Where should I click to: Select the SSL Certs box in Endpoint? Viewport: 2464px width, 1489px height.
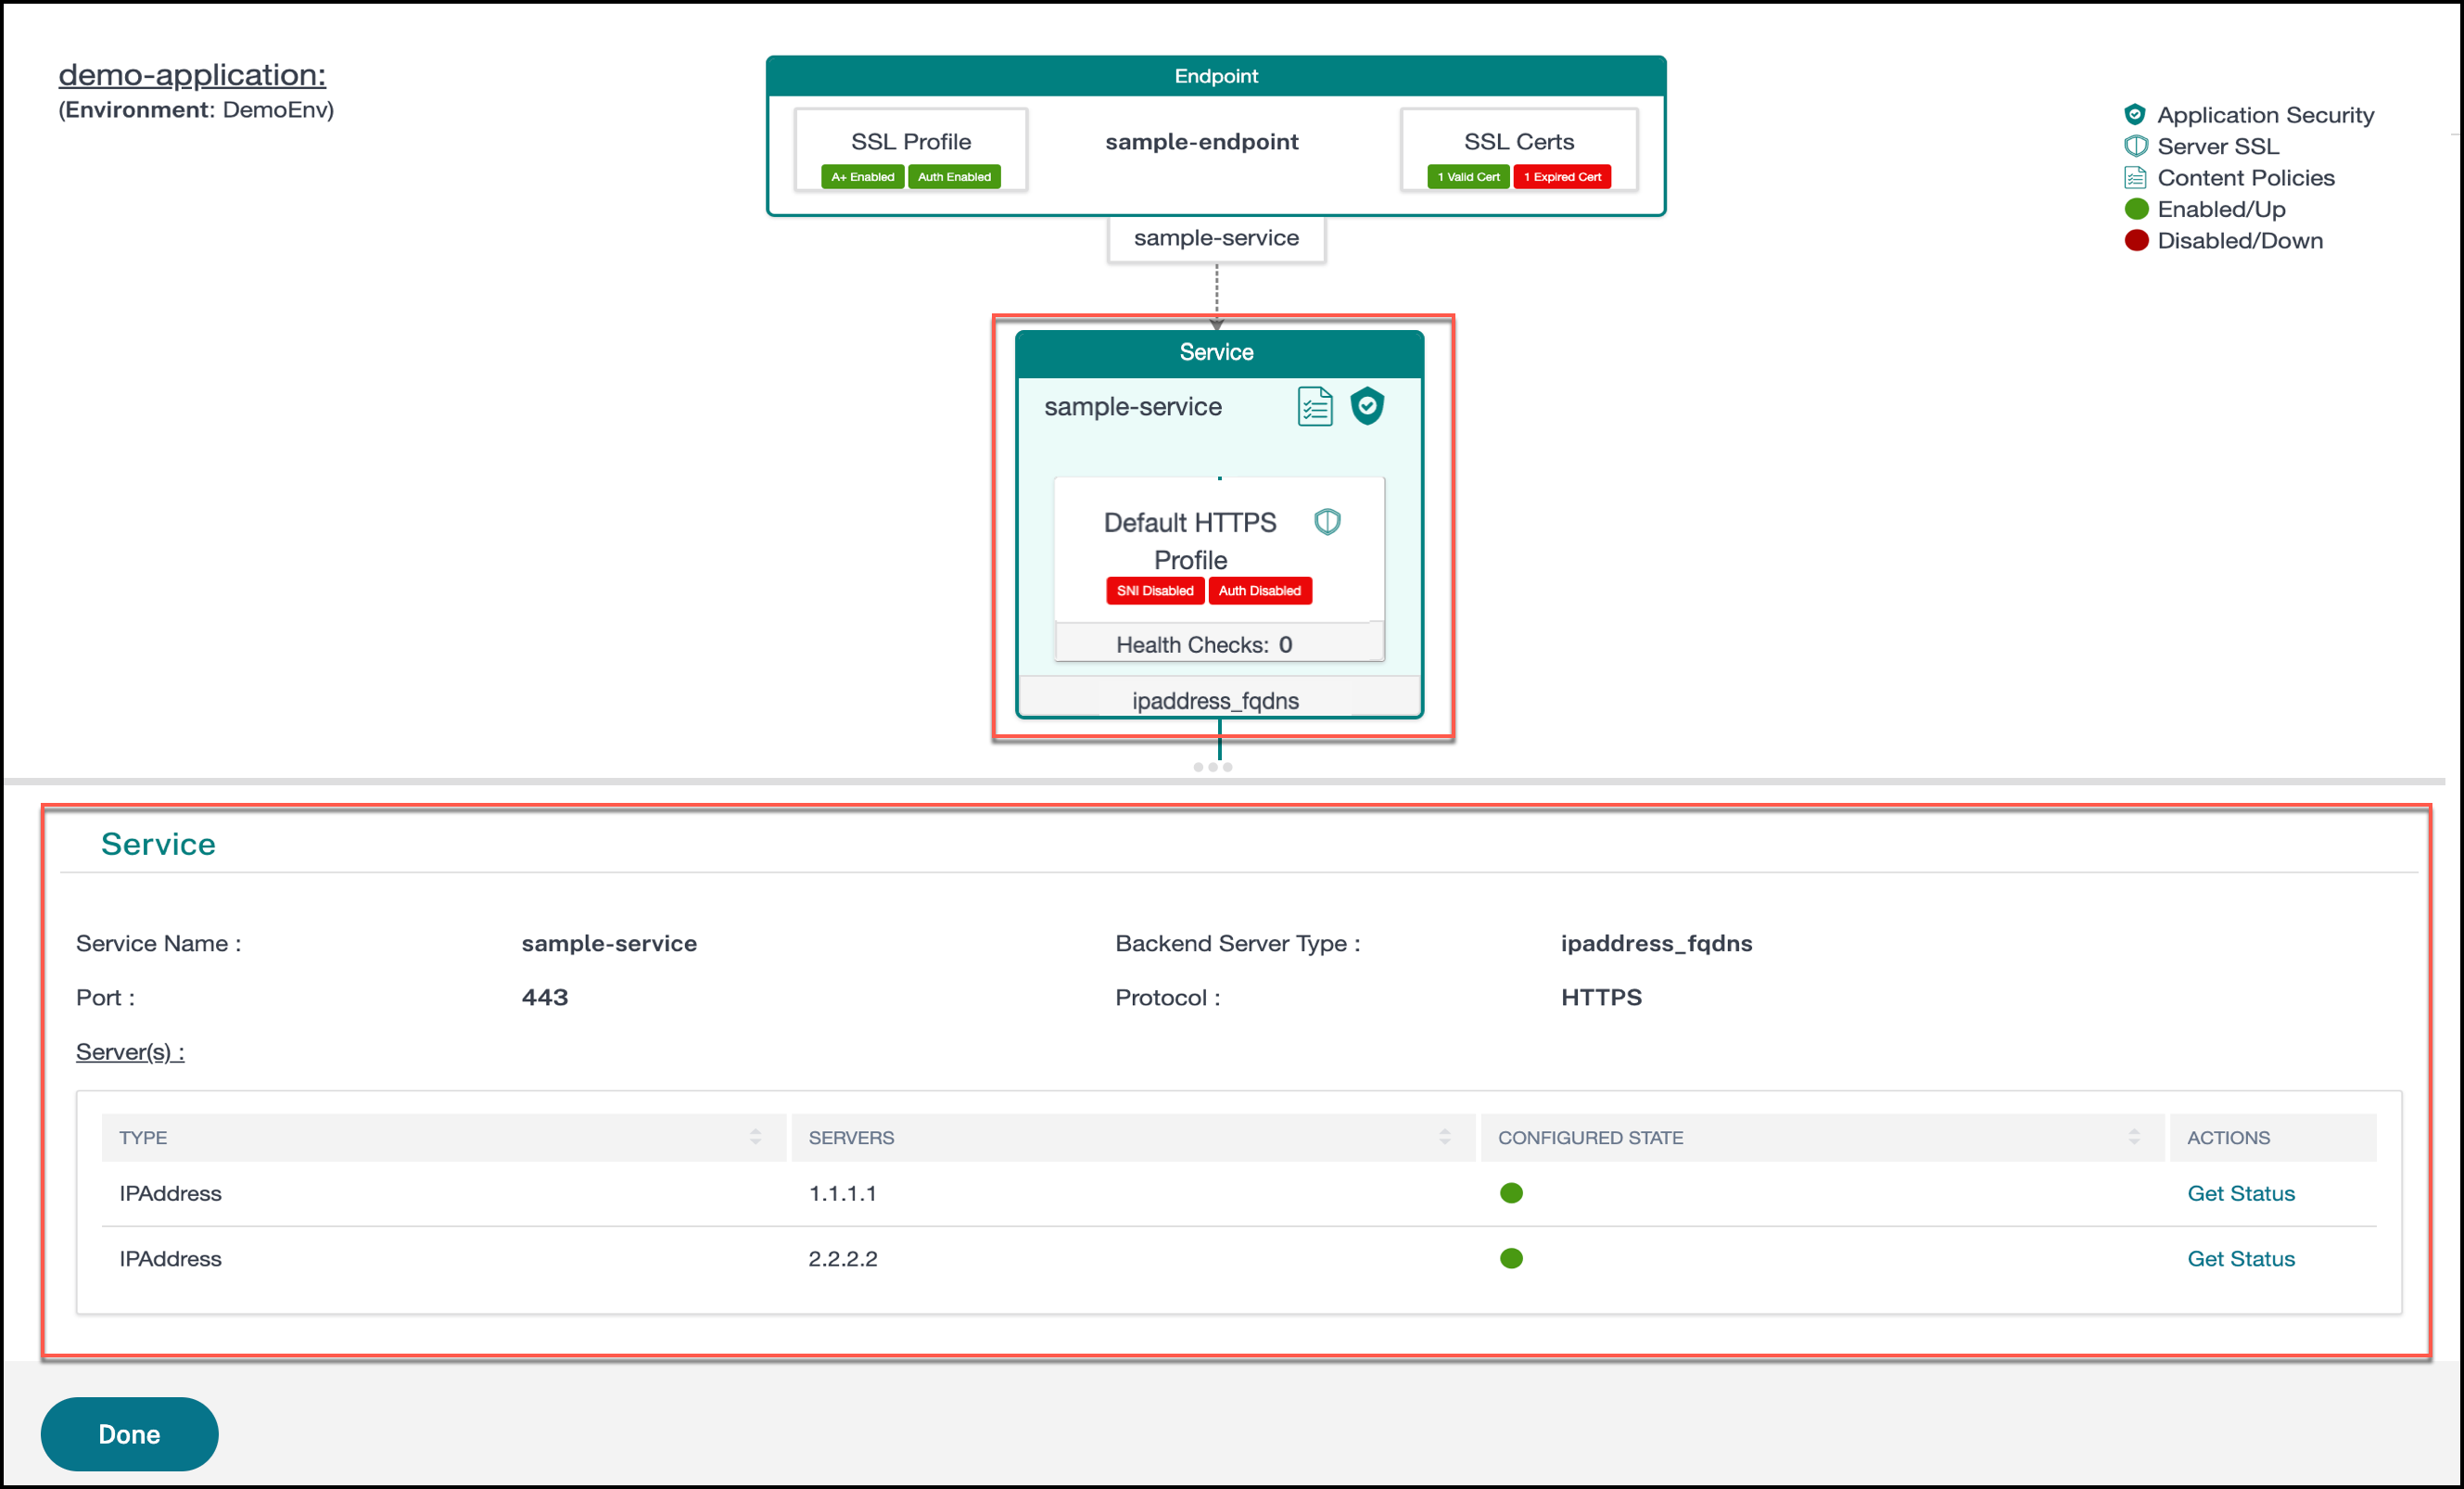pyautogui.click(x=1519, y=150)
